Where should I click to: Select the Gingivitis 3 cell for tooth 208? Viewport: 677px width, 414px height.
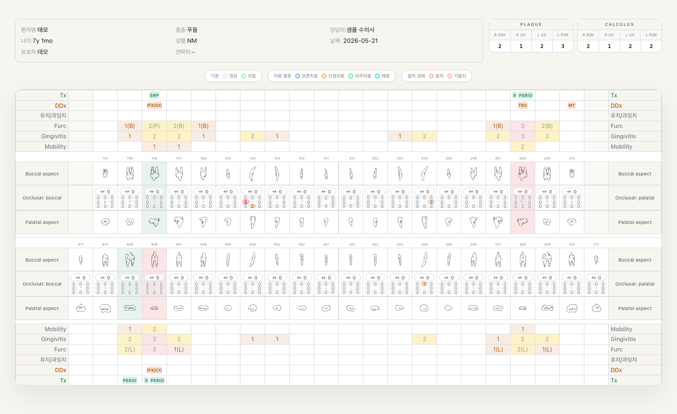[522, 136]
